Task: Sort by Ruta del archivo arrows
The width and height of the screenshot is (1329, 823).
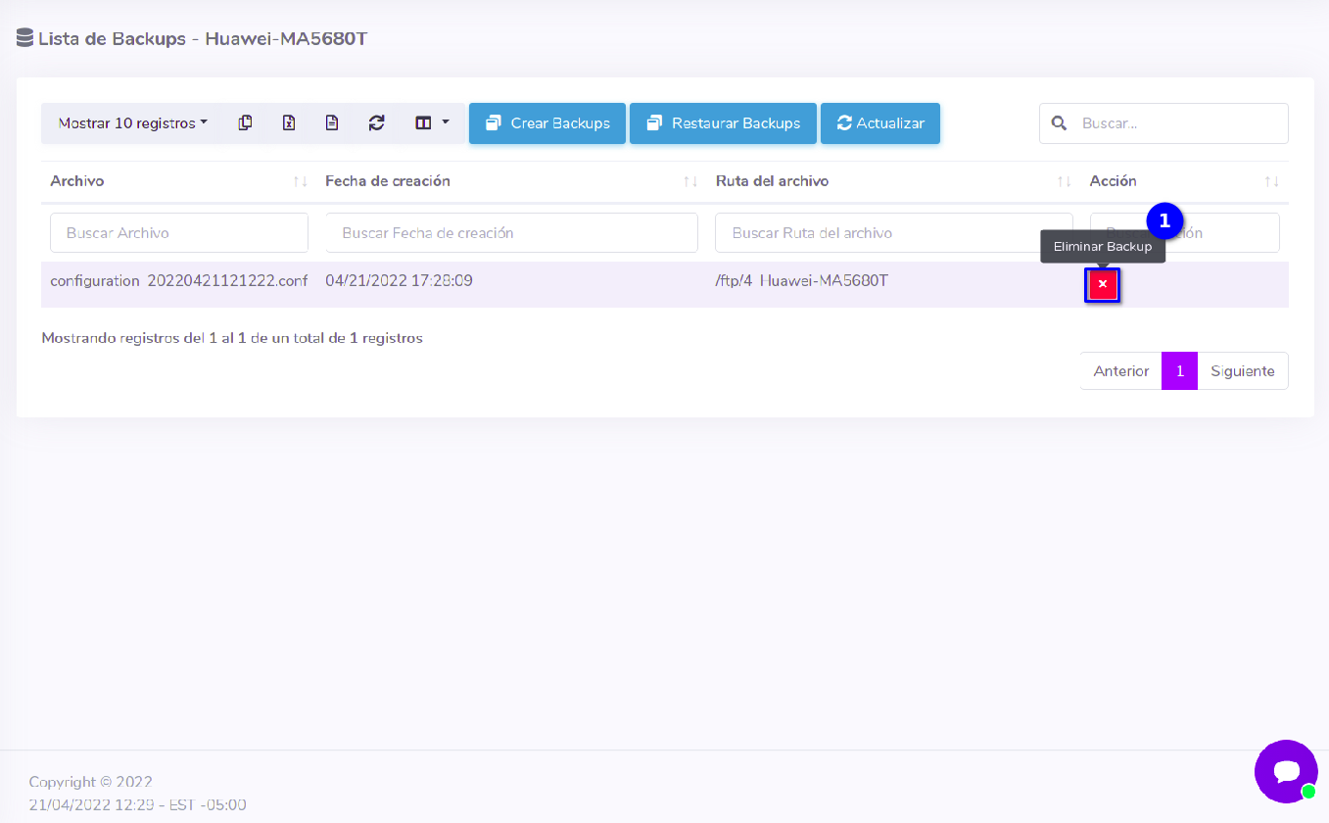Action: [1064, 181]
